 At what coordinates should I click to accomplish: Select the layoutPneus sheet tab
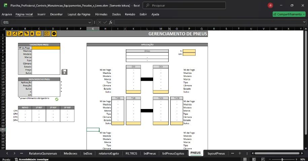tap(216, 153)
